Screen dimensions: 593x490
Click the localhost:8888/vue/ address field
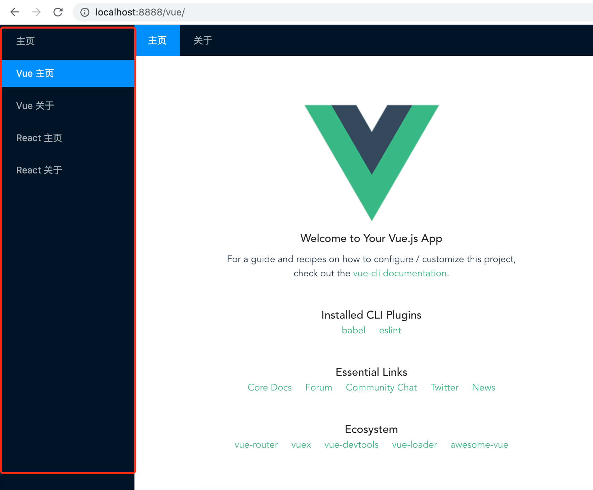tap(333, 12)
